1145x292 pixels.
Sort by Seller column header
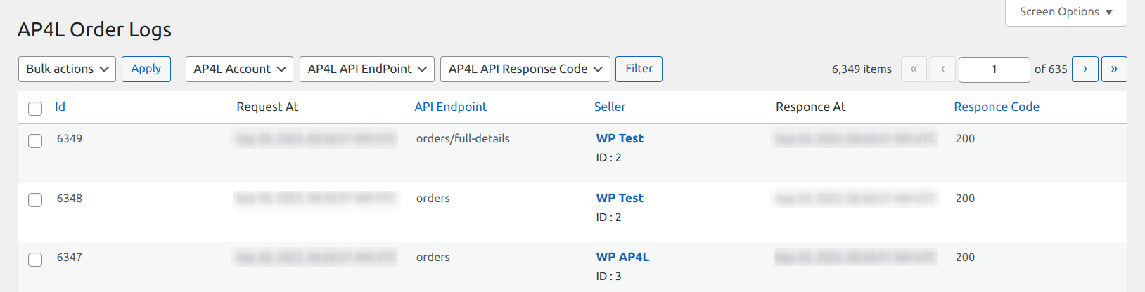[610, 107]
